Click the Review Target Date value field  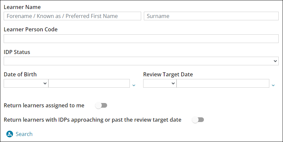tap(223, 83)
